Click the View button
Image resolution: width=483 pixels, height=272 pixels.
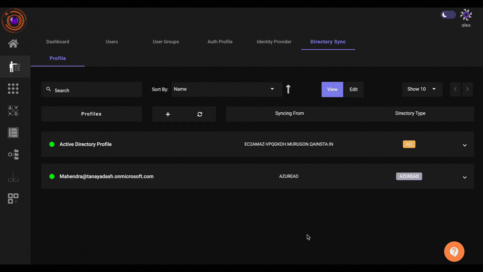point(332,89)
